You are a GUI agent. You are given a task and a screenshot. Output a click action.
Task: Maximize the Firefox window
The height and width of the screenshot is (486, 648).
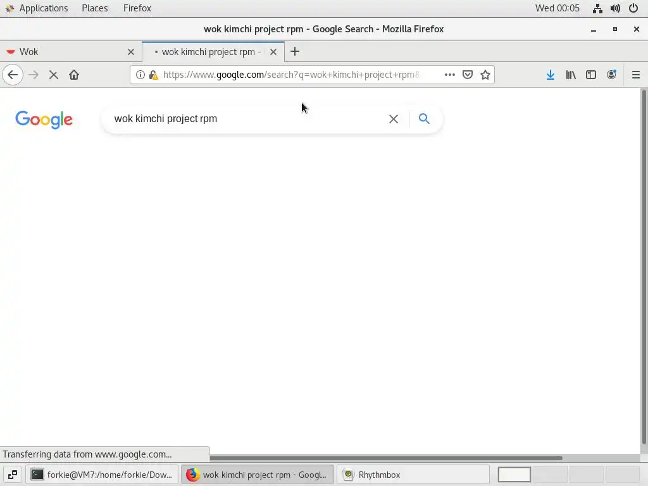615,29
